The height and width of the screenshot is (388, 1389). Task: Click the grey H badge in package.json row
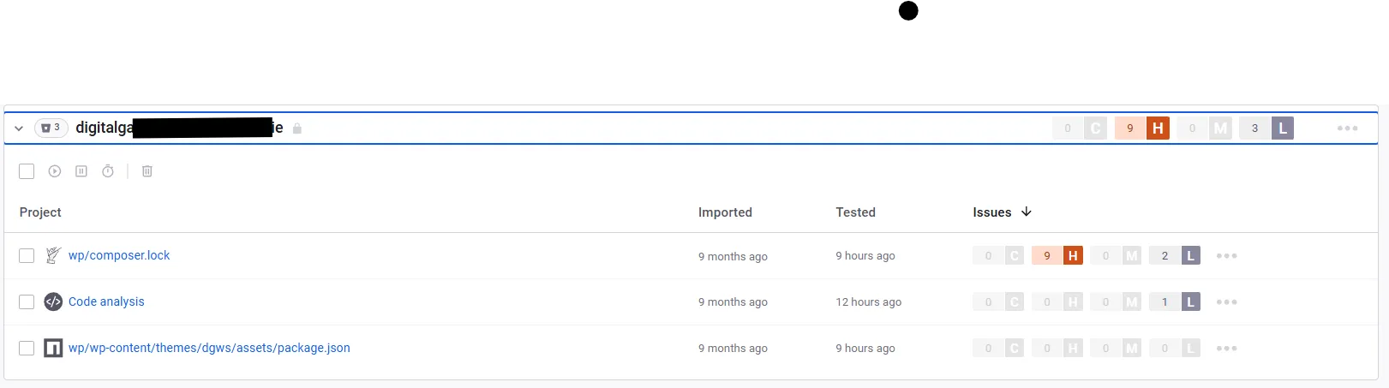[1073, 348]
